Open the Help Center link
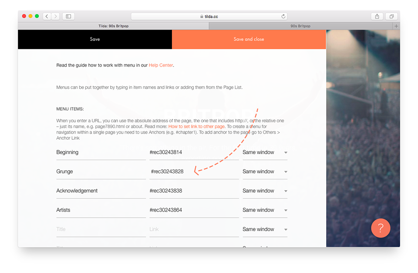The width and height of the screenshot is (418, 273). point(161,65)
